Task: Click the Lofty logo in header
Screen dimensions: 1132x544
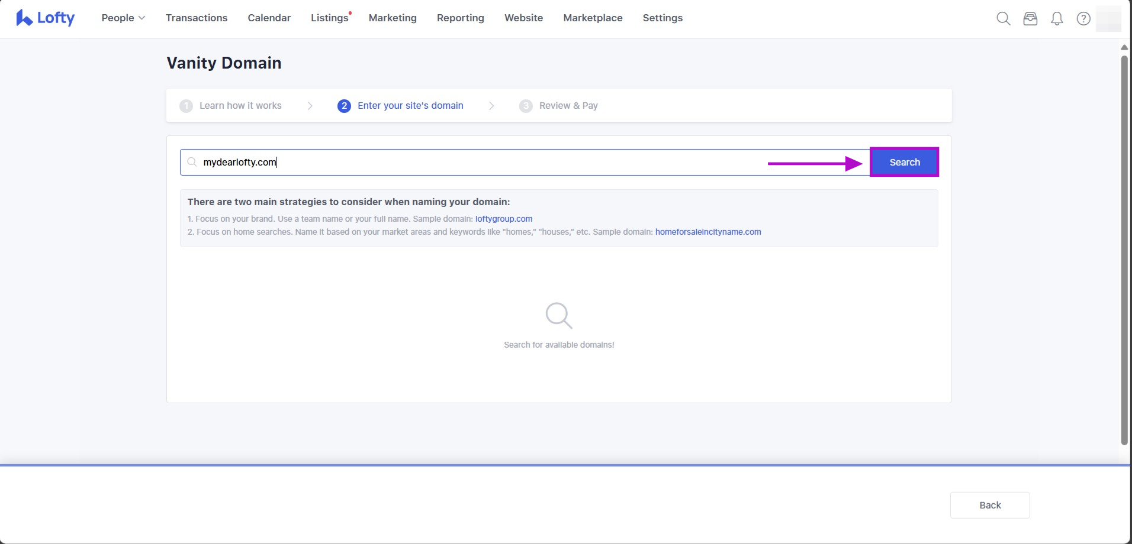Action: coord(46,18)
